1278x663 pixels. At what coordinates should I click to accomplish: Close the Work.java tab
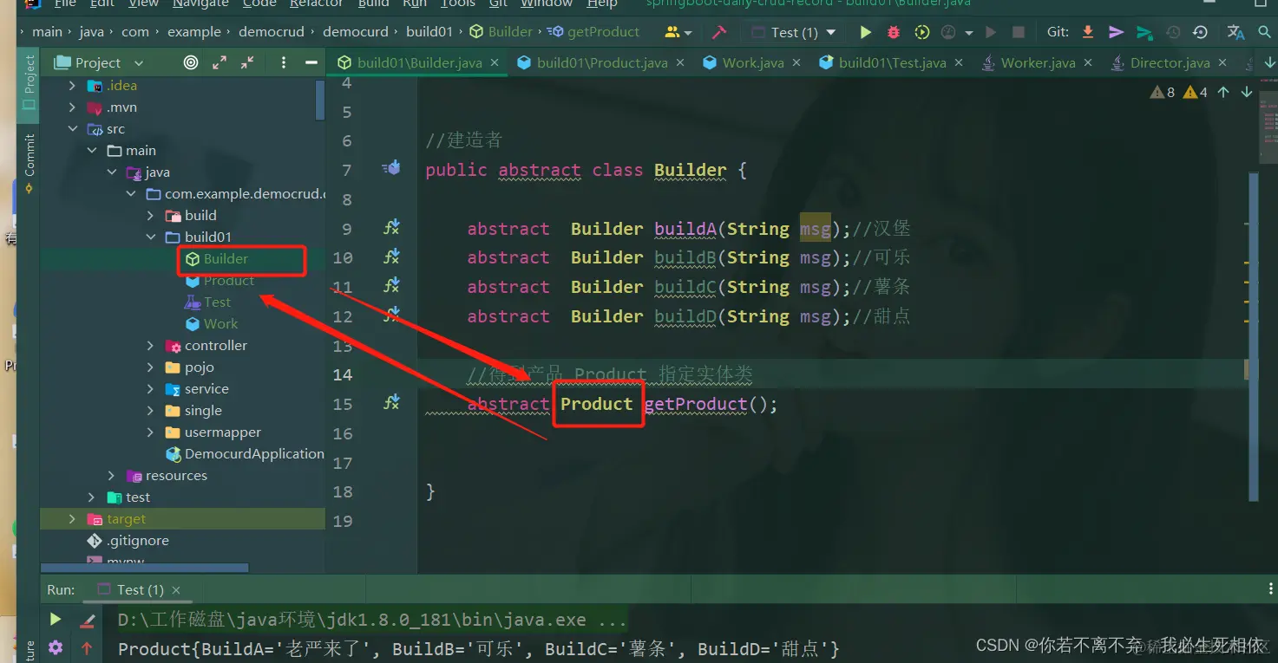click(797, 62)
